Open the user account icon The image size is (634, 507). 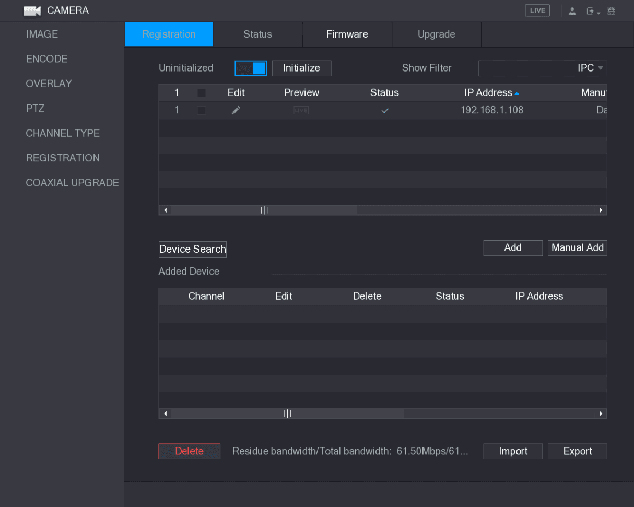572,11
